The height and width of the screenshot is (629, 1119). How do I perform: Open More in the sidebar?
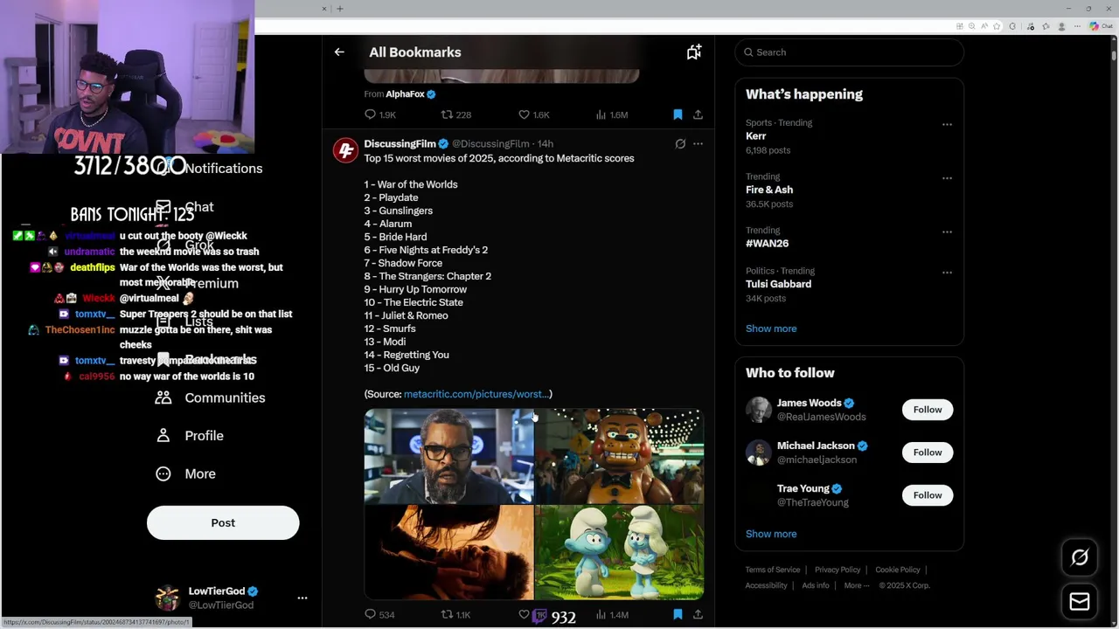[x=185, y=473]
